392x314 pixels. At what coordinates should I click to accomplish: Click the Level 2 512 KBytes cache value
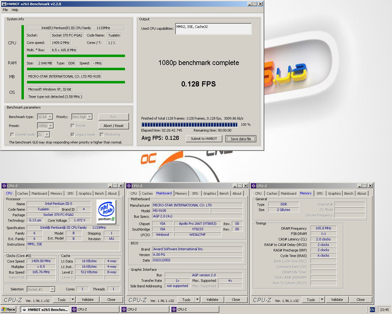[x=89, y=272]
